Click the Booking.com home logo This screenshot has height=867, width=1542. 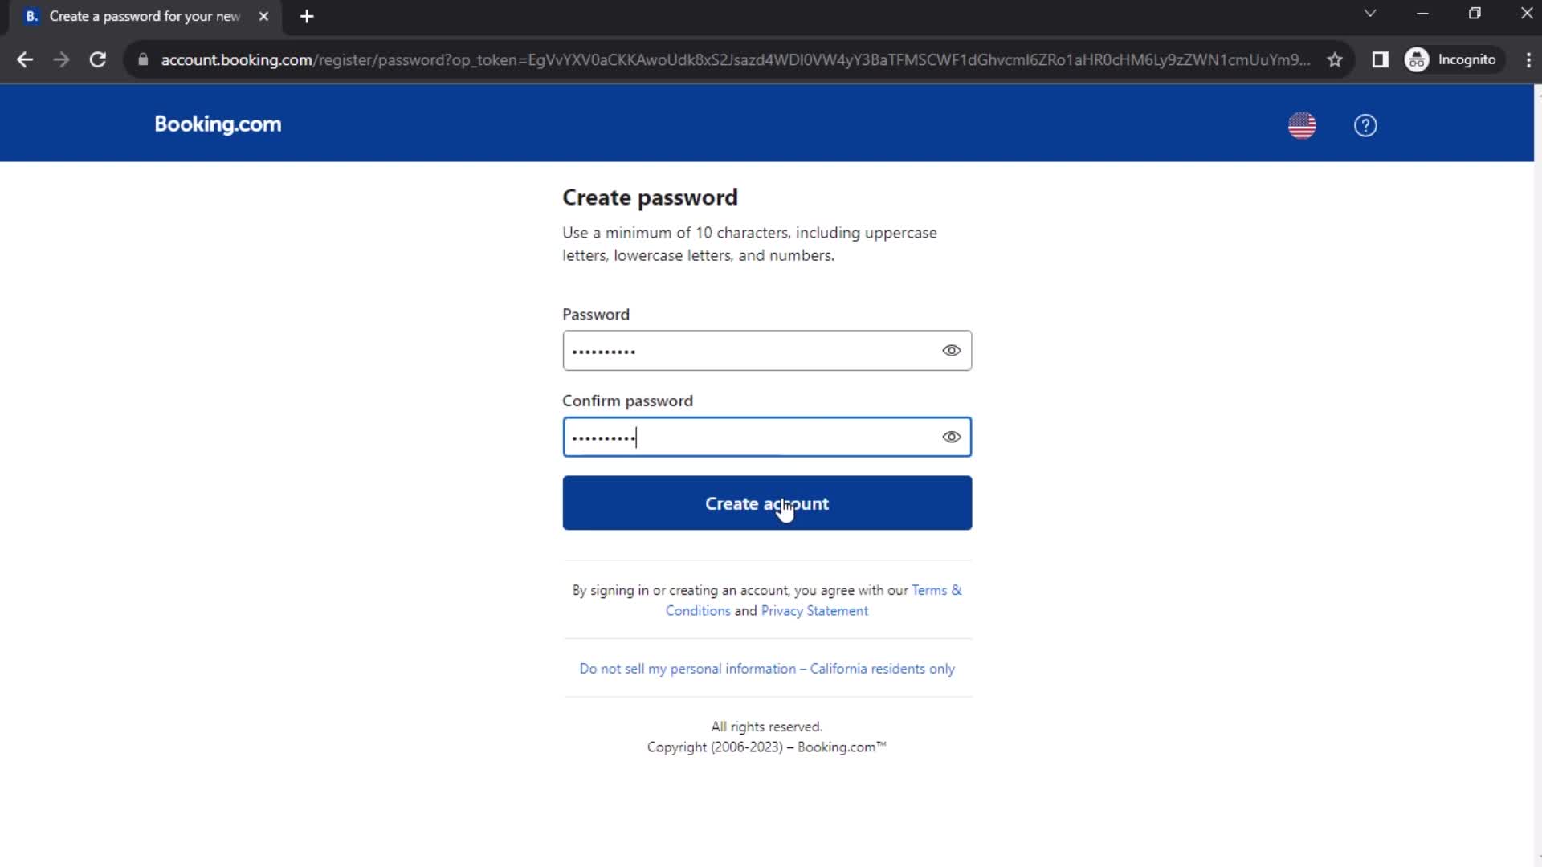point(217,125)
